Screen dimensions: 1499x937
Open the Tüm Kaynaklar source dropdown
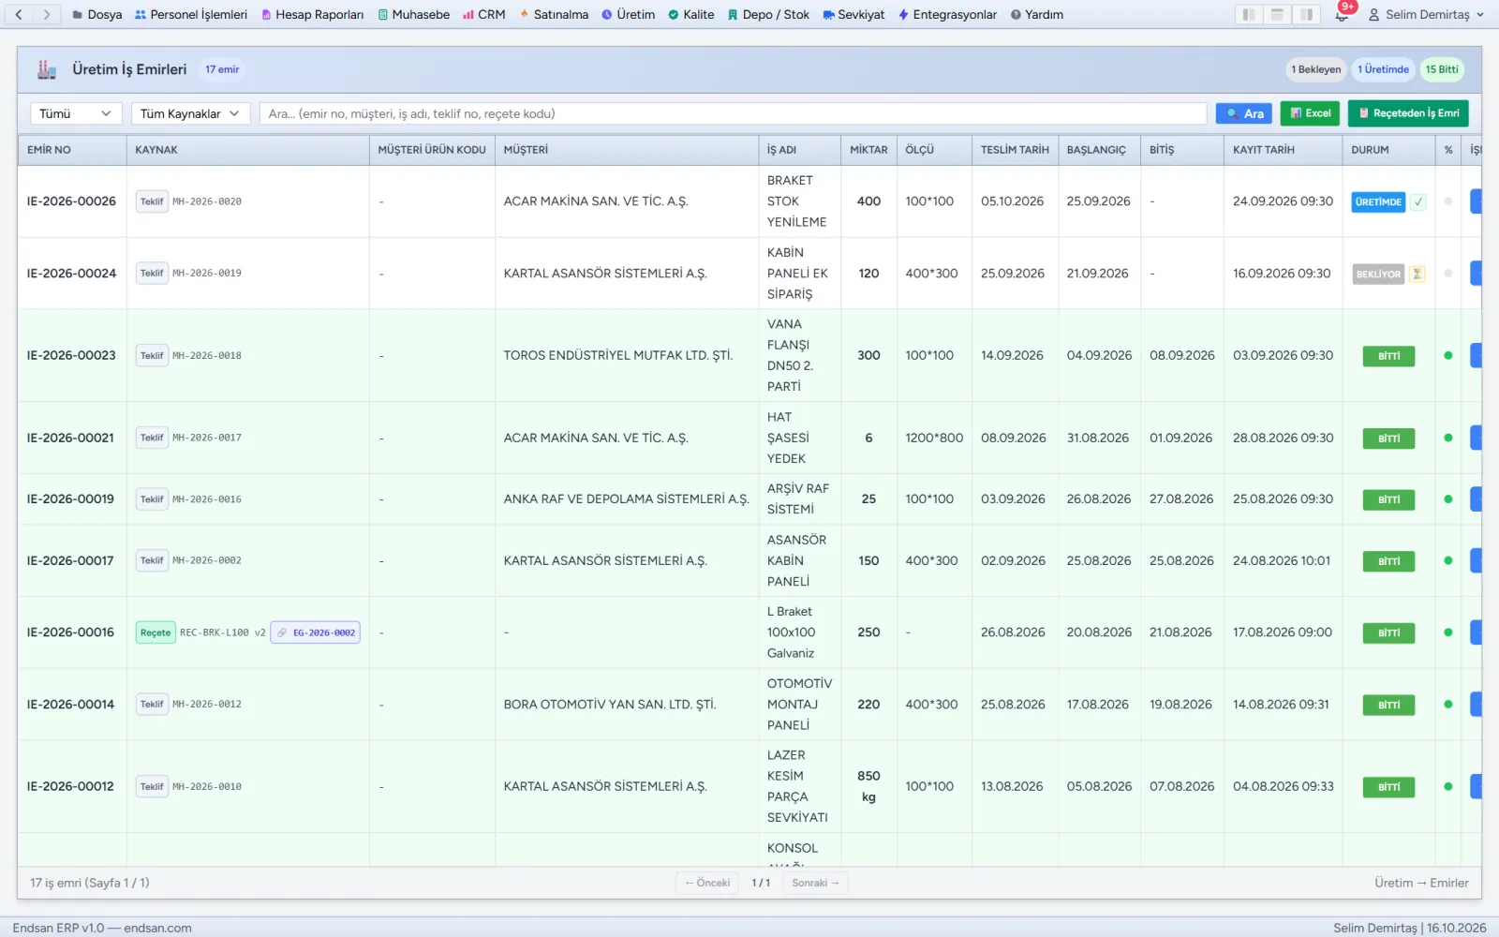pos(190,113)
